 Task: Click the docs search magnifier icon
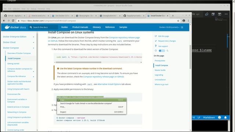(x=31, y=27)
